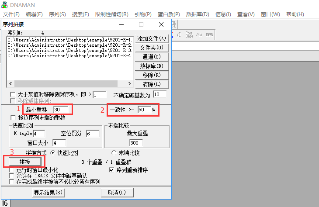
Task: Select the 9201-R-2 file path row
Action: [70, 45]
